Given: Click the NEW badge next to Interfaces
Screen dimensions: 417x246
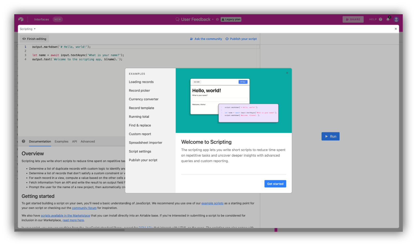Looking at the screenshot, I should (58, 19).
